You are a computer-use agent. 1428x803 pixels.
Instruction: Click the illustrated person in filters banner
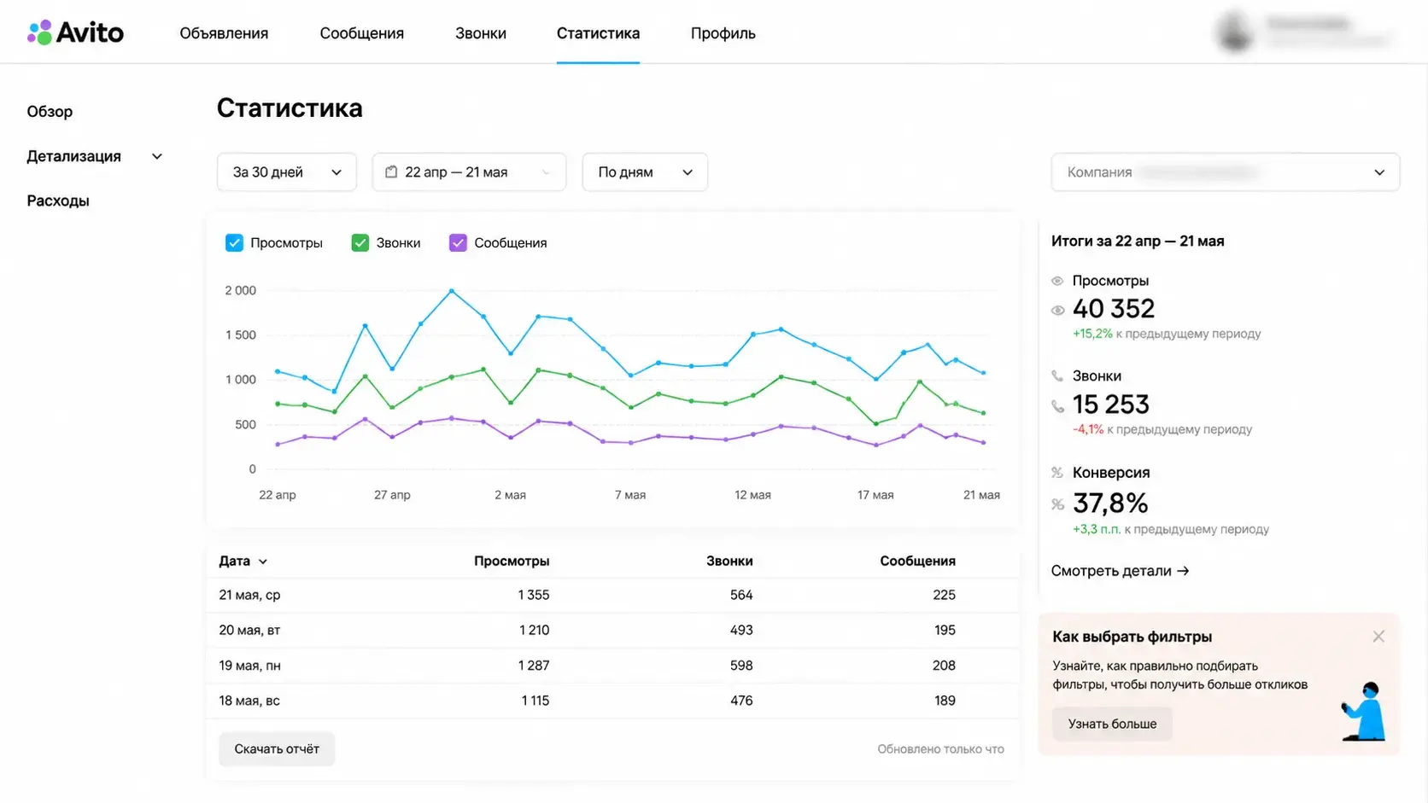click(x=1365, y=711)
